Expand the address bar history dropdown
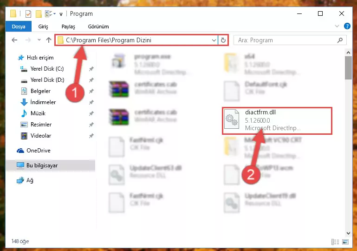 point(214,40)
